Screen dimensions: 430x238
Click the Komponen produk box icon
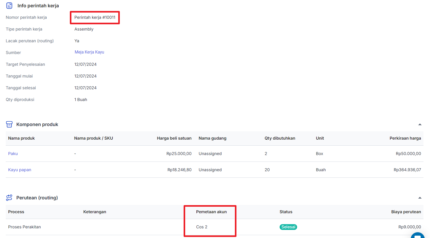[9, 124]
